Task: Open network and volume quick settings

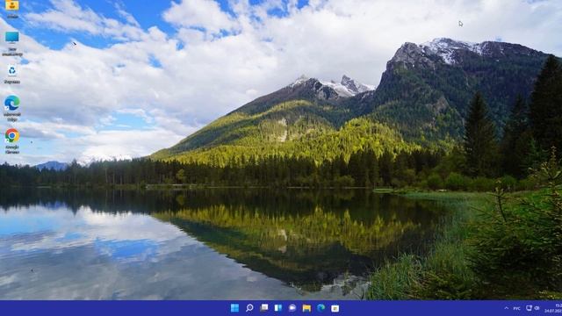Action: (533, 308)
